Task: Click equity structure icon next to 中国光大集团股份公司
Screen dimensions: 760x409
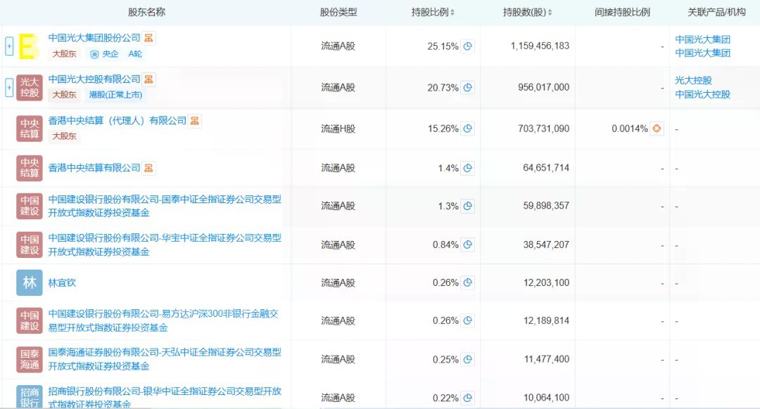Action: coord(148,38)
